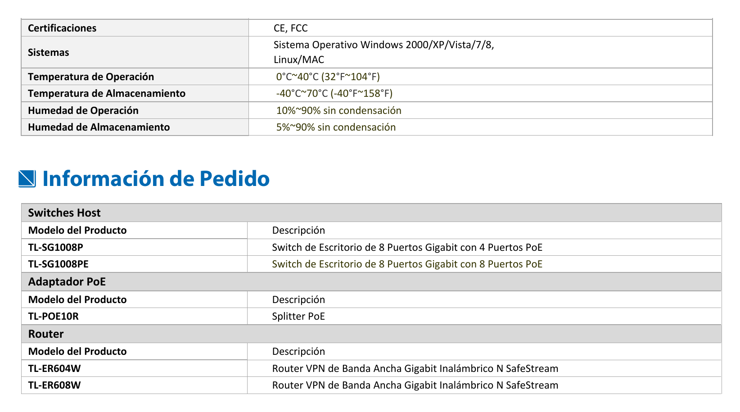Select the TL-POE10R product model
The width and height of the screenshot is (740, 412).
pos(54,316)
